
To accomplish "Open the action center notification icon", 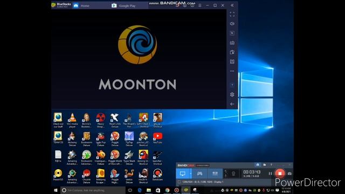I will (x=277, y=190).
